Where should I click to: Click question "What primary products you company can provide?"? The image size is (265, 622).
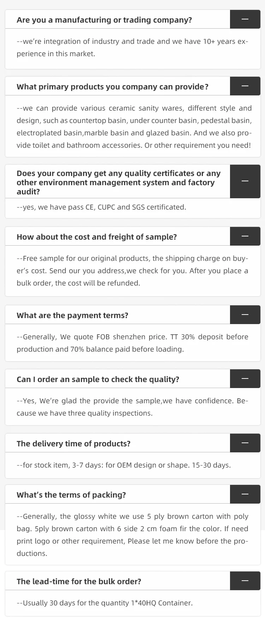(112, 87)
